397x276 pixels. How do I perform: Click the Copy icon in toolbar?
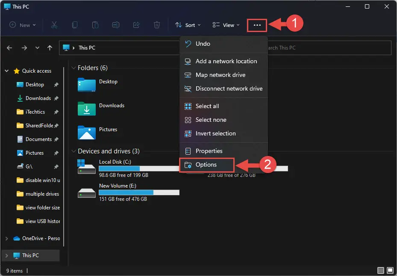point(75,25)
